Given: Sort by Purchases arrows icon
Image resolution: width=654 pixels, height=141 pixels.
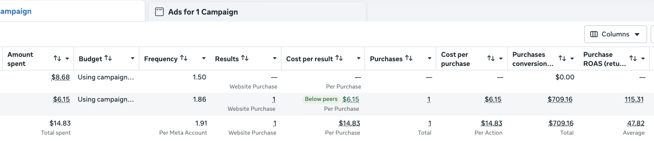Looking at the screenshot, I should point(409,58).
